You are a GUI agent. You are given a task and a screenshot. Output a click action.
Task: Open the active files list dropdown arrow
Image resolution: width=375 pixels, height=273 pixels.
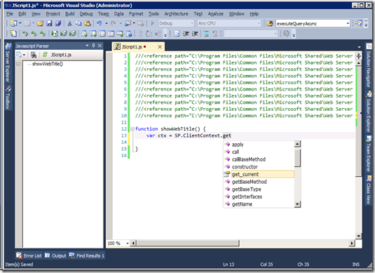point(359,47)
